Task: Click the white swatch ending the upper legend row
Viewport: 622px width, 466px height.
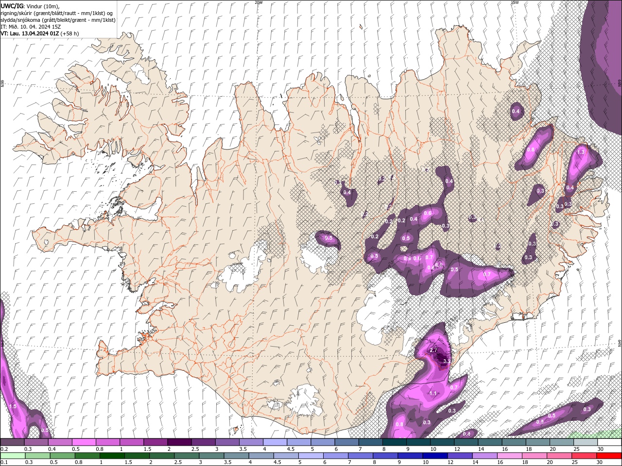Action: (609, 442)
